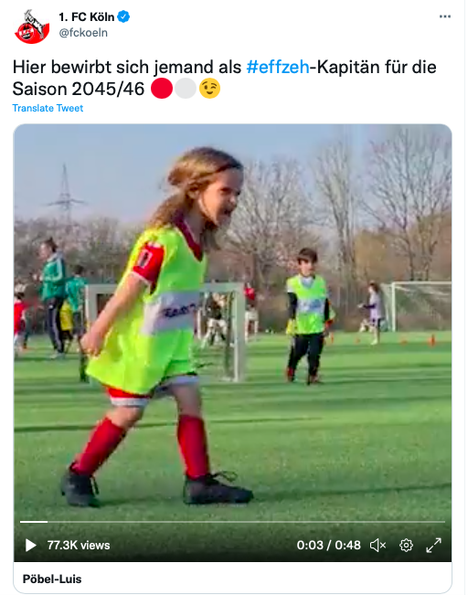
Task: Open the 1. FC Köln account name
Action: coord(87,16)
